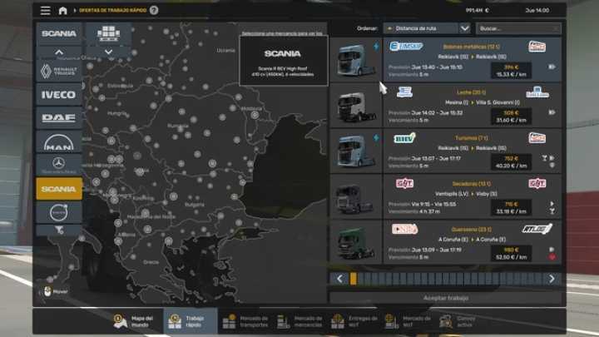599x337 pixels.
Task: Select the Turismos job from Reikiavik
Action: click(x=473, y=151)
